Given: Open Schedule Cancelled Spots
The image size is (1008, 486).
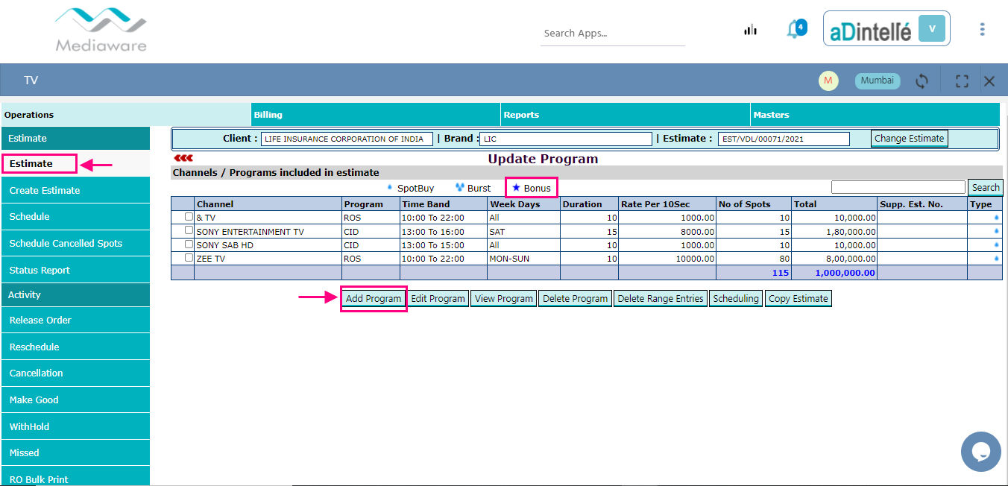Looking at the screenshot, I should tap(75, 243).
